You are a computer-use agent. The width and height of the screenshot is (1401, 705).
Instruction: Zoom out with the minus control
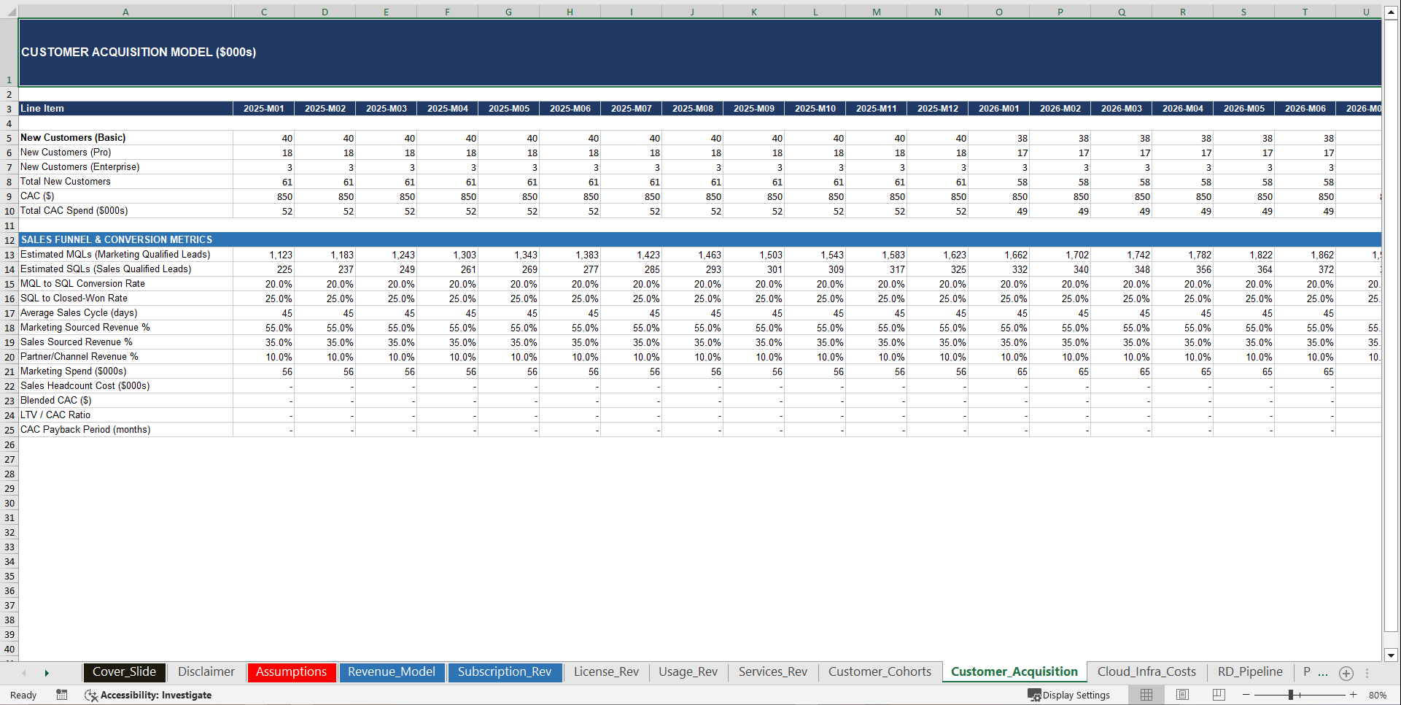(1246, 695)
